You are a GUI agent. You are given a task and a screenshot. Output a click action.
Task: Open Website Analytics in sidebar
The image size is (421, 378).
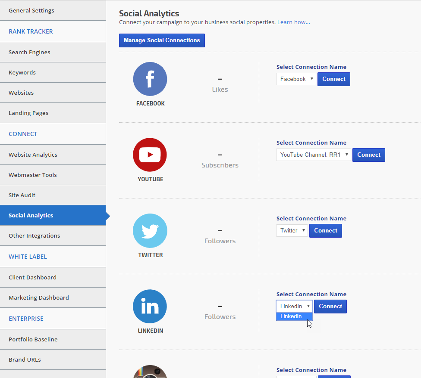tap(53, 155)
